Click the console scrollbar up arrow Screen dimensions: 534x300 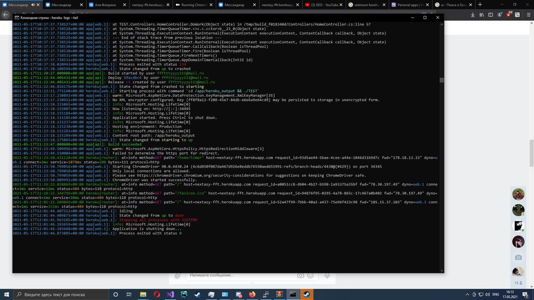click(441, 24)
